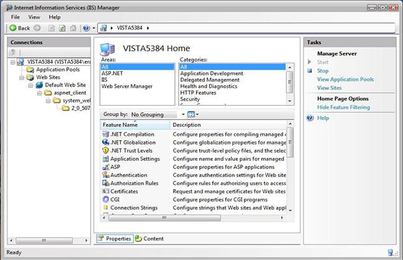The width and height of the screenshot is (403, 260).
Task: Go to Home via toolbar icon
Action: (x=73, y=28)
